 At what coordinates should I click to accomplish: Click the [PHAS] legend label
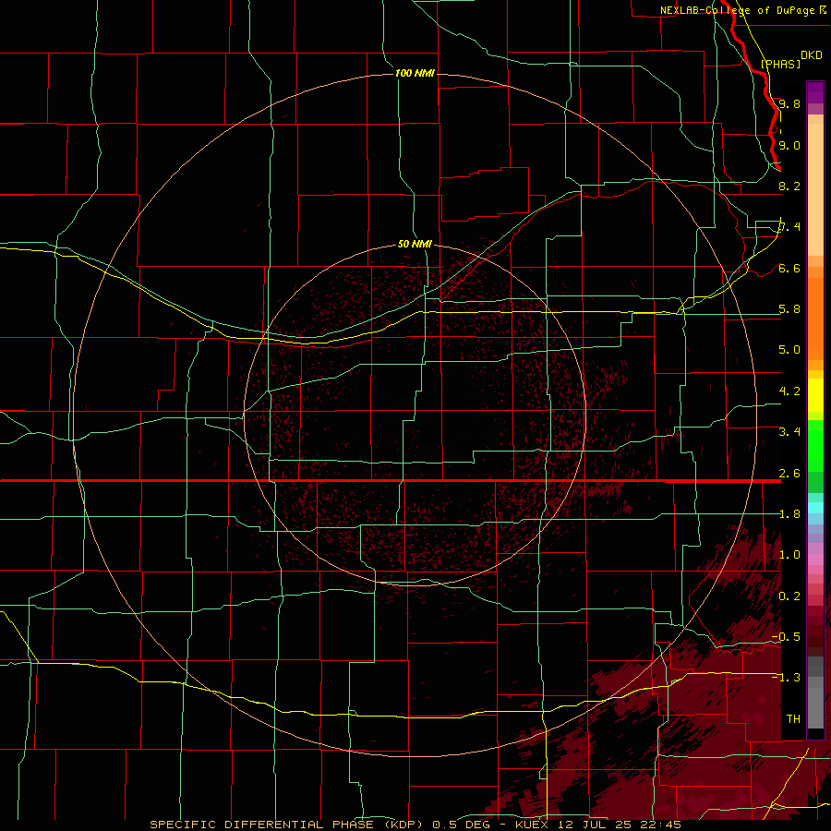point(780,64)
